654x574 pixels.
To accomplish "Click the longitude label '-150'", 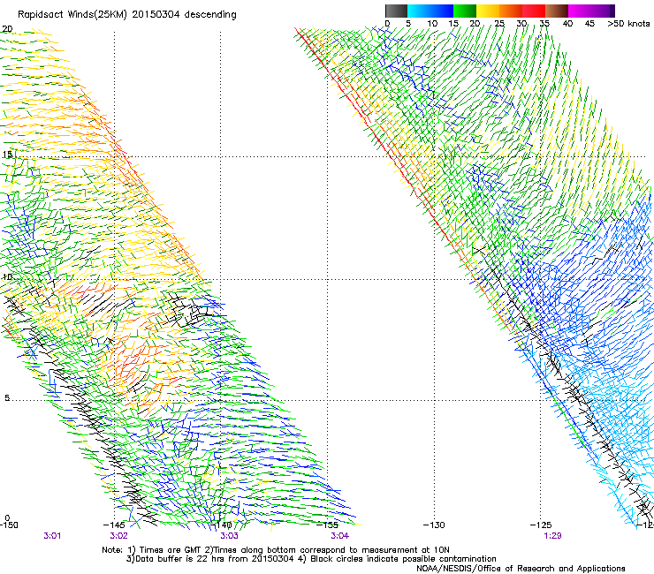I will (9, 525).
